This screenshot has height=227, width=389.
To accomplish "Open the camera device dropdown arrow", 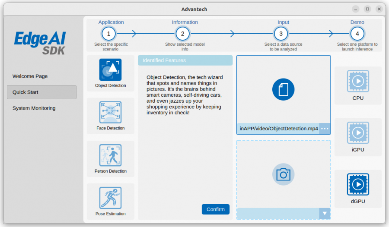I will (325, 213).
